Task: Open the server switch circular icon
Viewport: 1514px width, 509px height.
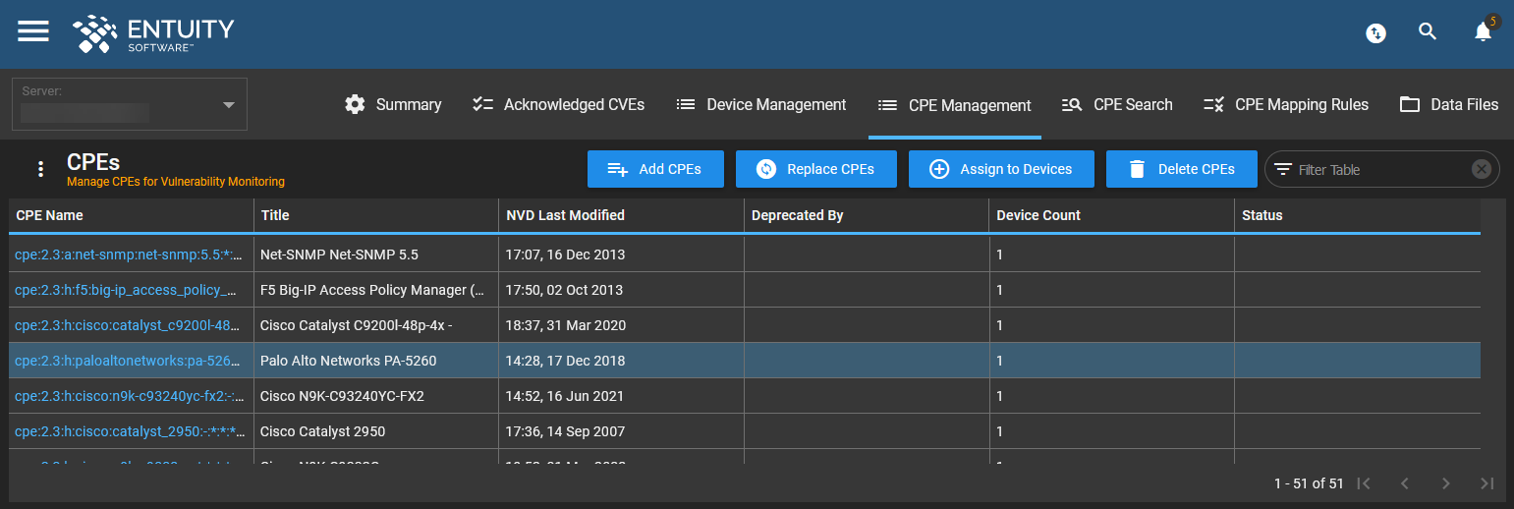Action: (1376, 33)
